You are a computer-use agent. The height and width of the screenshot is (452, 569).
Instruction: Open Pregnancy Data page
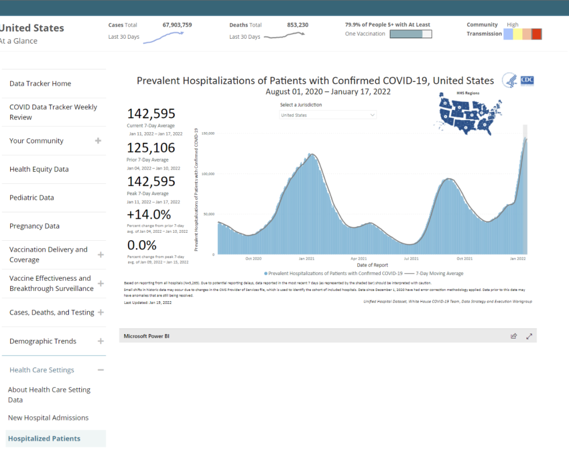(x=34, y=226)
